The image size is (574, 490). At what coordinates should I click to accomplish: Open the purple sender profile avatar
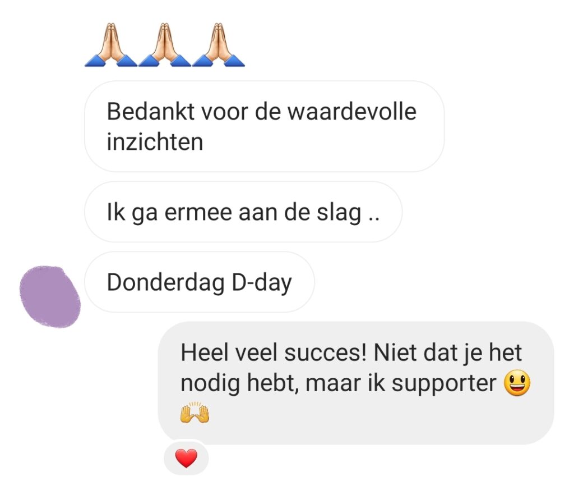tap(50, 296)
